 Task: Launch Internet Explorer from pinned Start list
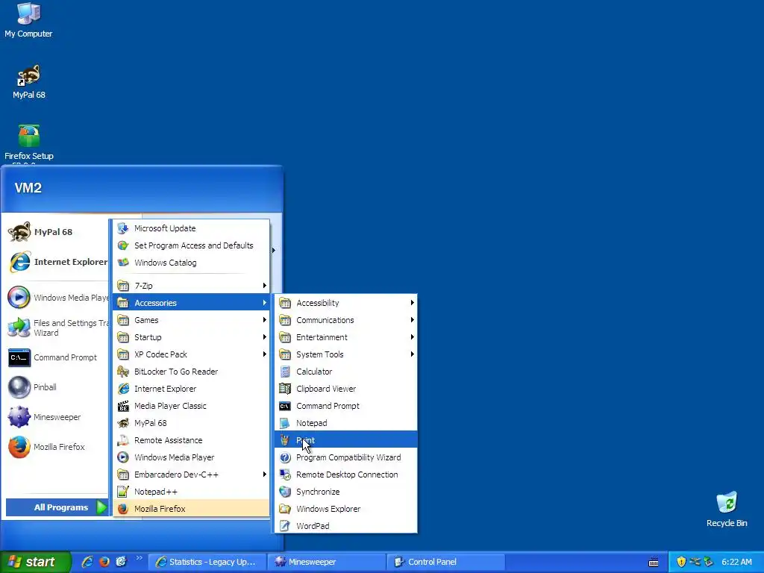pyautogui.click(x=56, y=262)
